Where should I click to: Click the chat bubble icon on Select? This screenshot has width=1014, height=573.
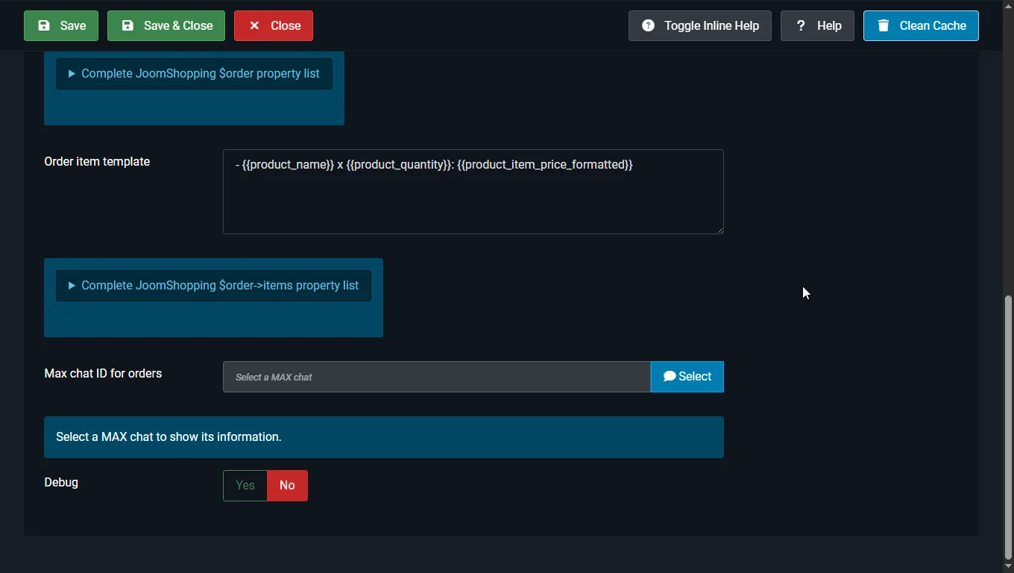670,376
